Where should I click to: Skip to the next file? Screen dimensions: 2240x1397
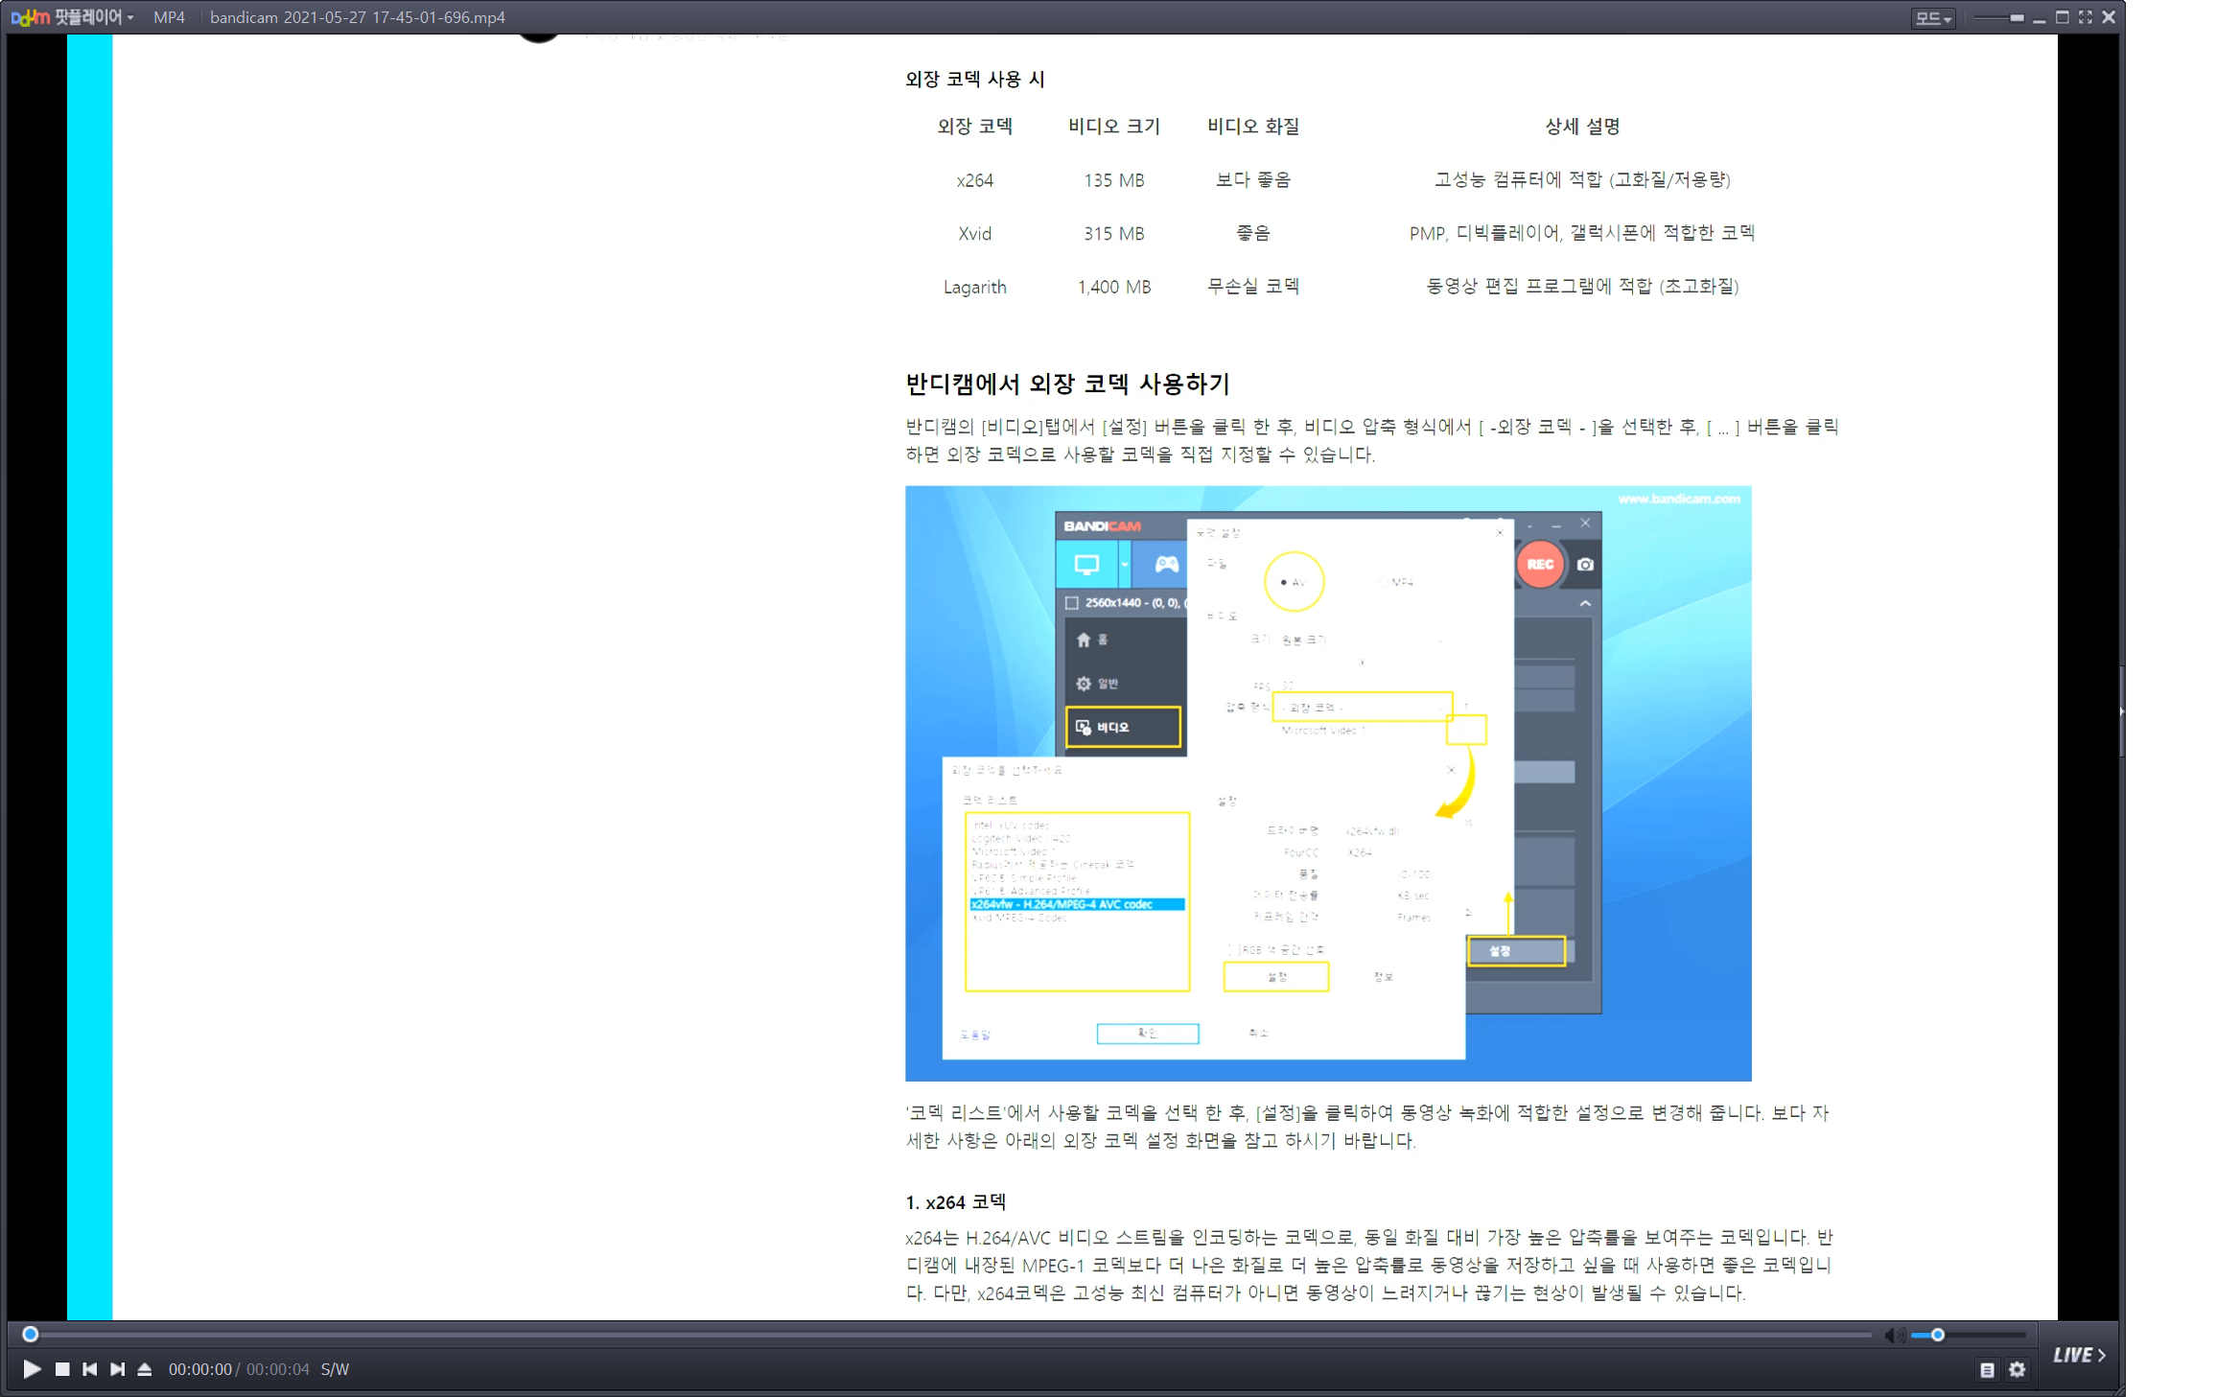pyautogui.click(x=117, y=1369)
